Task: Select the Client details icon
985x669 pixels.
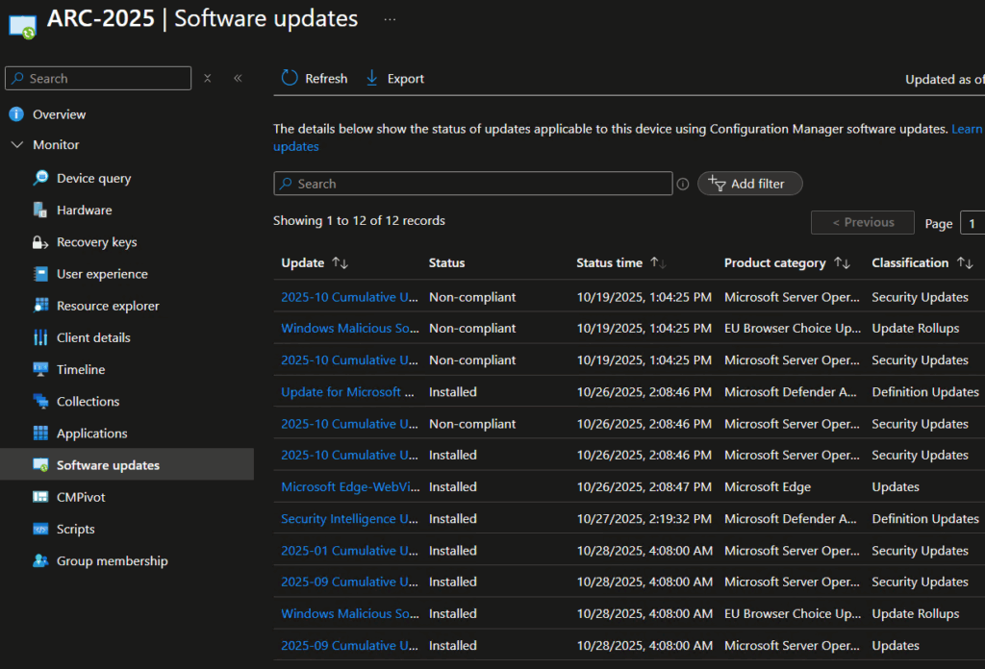Action: pyautogui.click(x=40, y=337)
